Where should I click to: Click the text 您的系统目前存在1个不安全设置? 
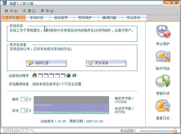pyautogui.click(x=57, y=84)
